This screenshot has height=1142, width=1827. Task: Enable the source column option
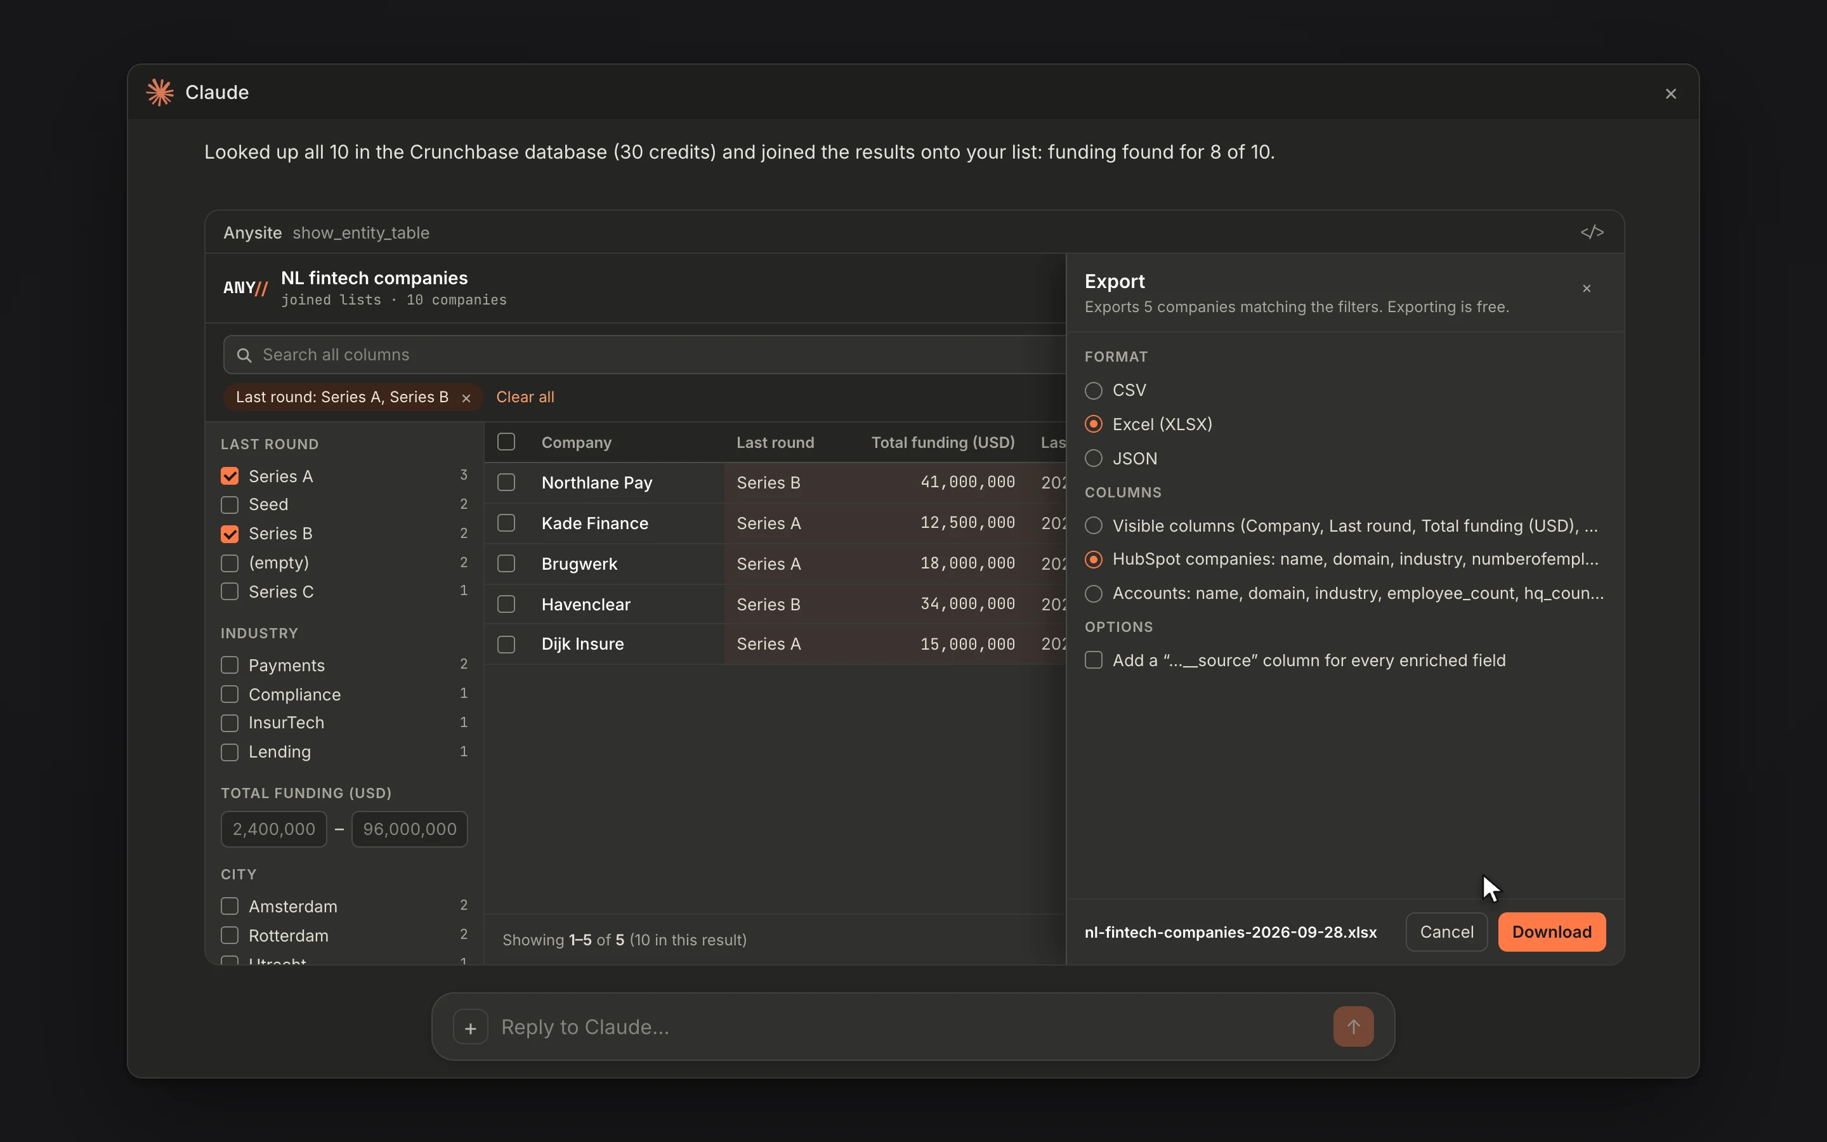(1093, 661)
